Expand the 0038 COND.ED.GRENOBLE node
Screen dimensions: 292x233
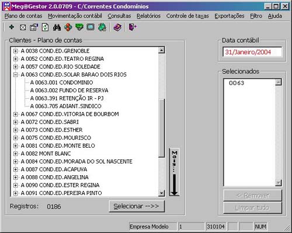click(x=16, y=51)
